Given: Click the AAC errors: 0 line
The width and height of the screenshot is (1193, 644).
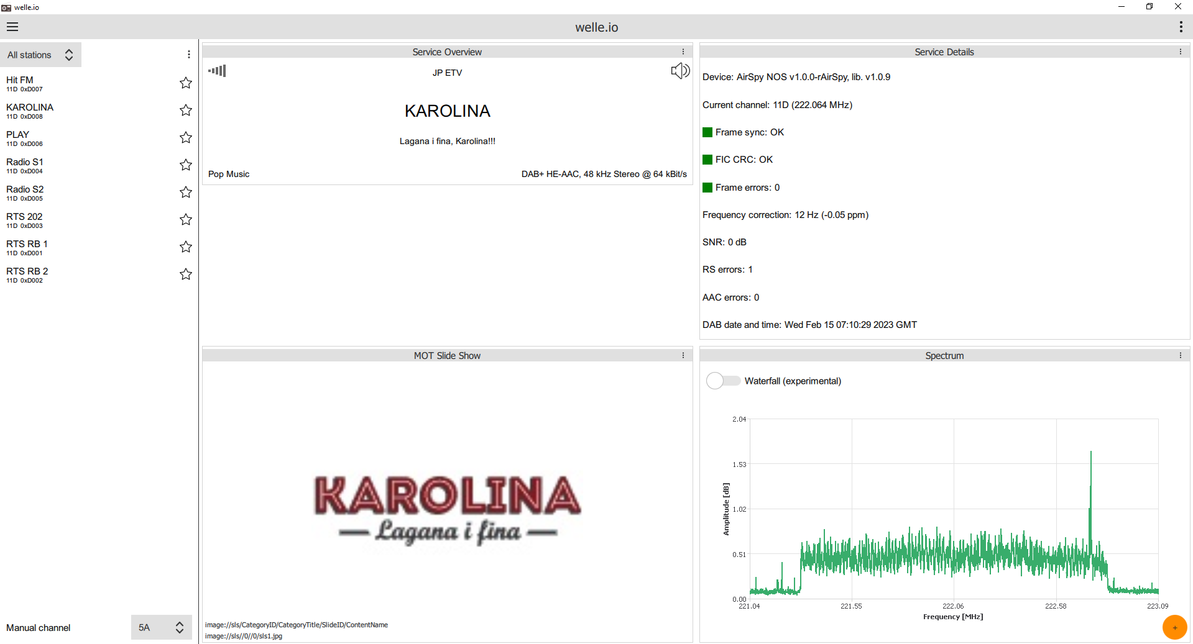Looking at the screenshot, I should [730, 297].
